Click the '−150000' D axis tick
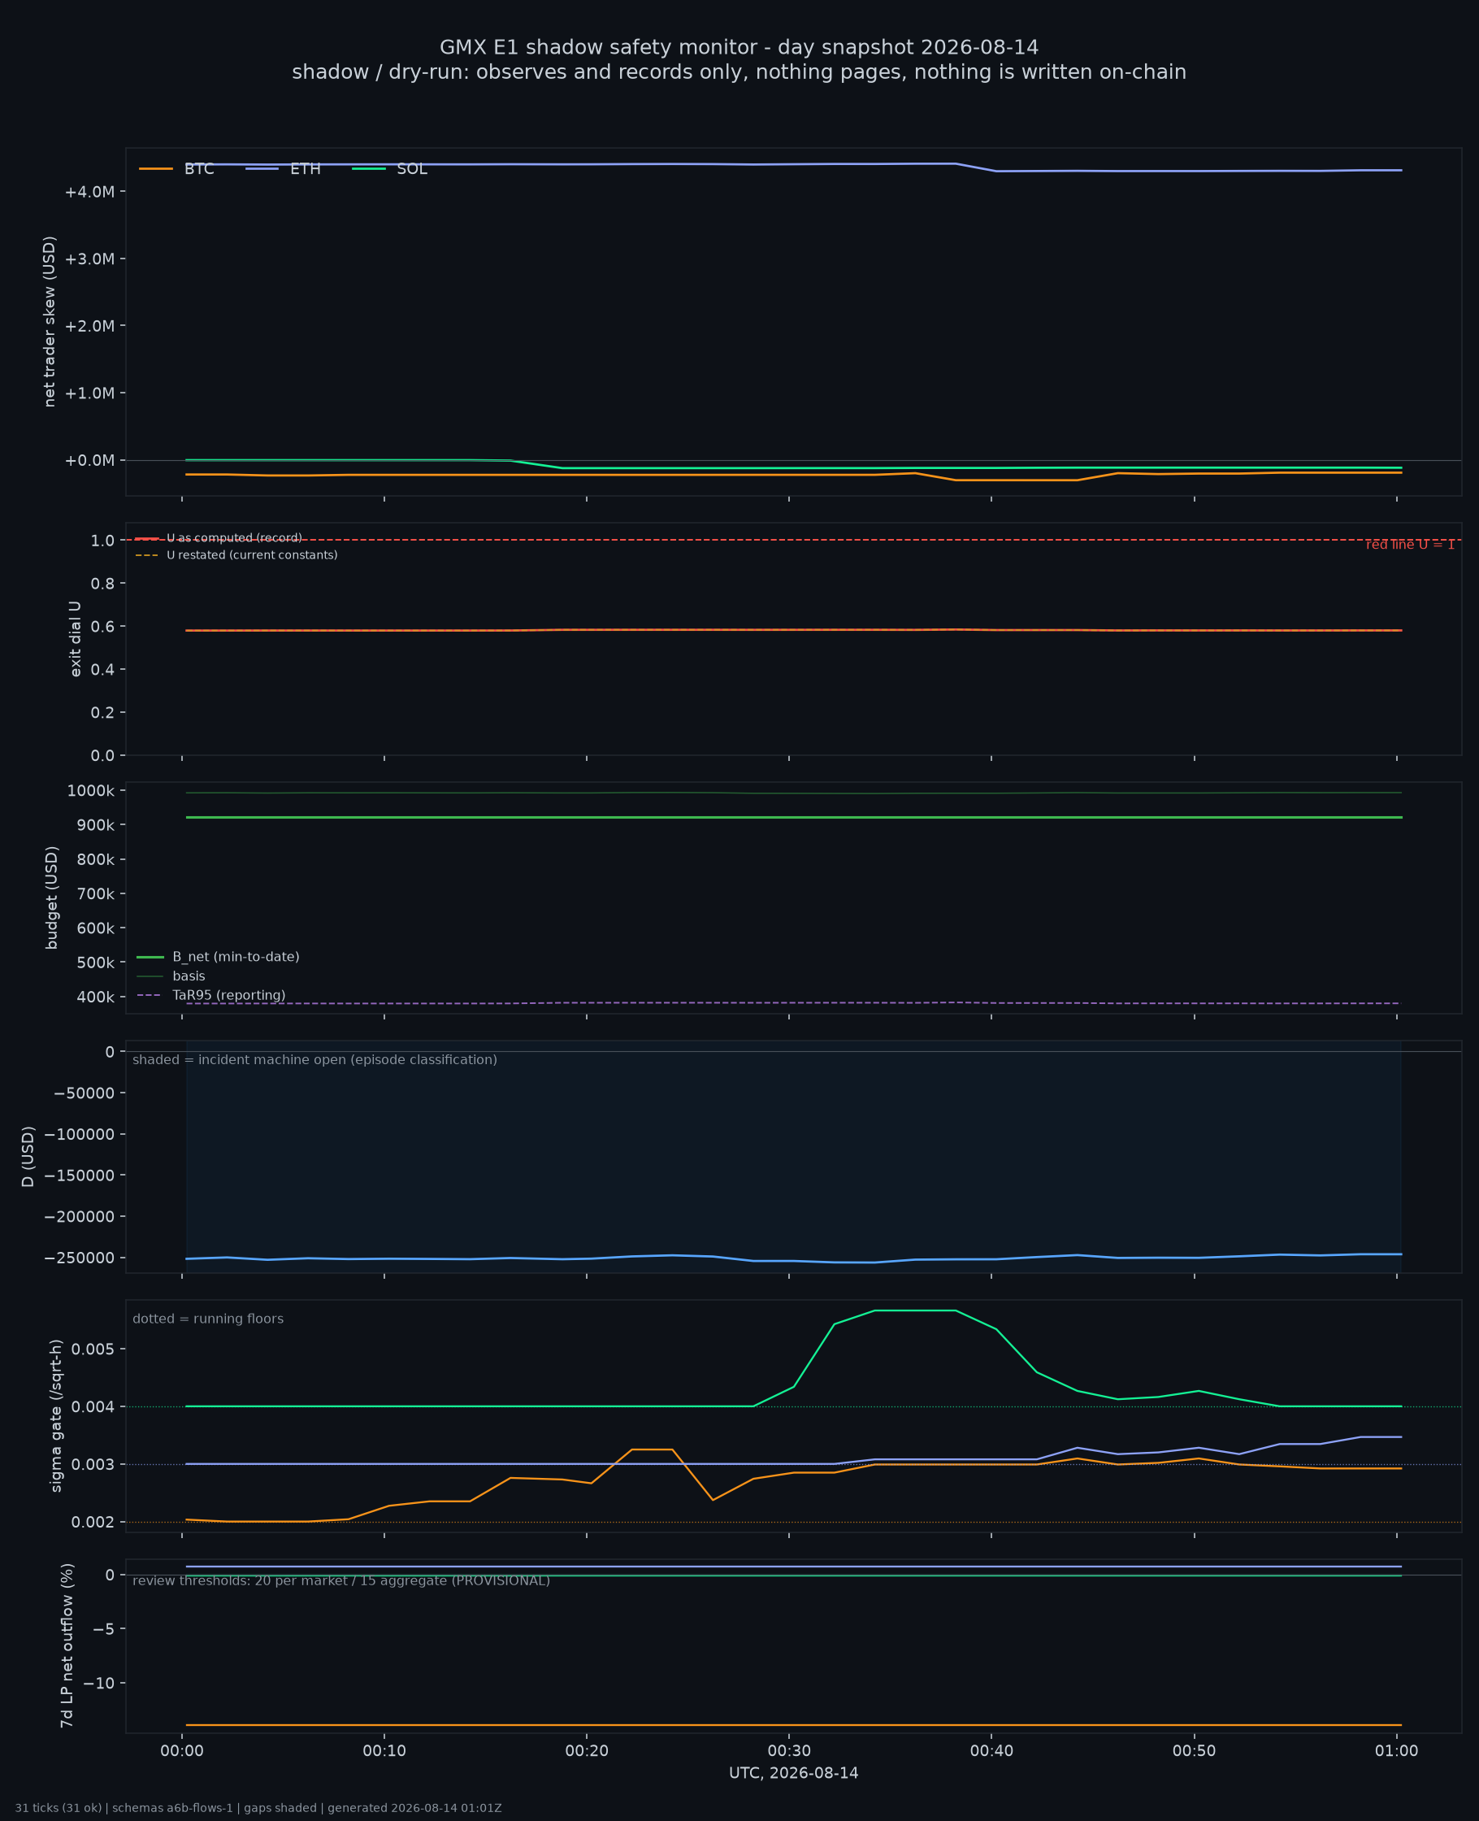Viewport: 1479px width, 1821px height. (x=80, y=1176)
